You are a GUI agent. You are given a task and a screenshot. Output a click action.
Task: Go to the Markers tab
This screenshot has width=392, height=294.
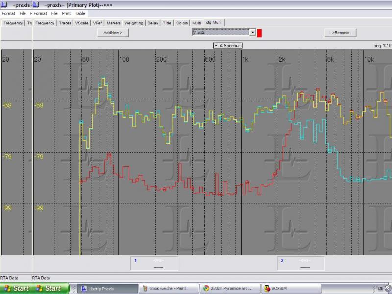114,23
